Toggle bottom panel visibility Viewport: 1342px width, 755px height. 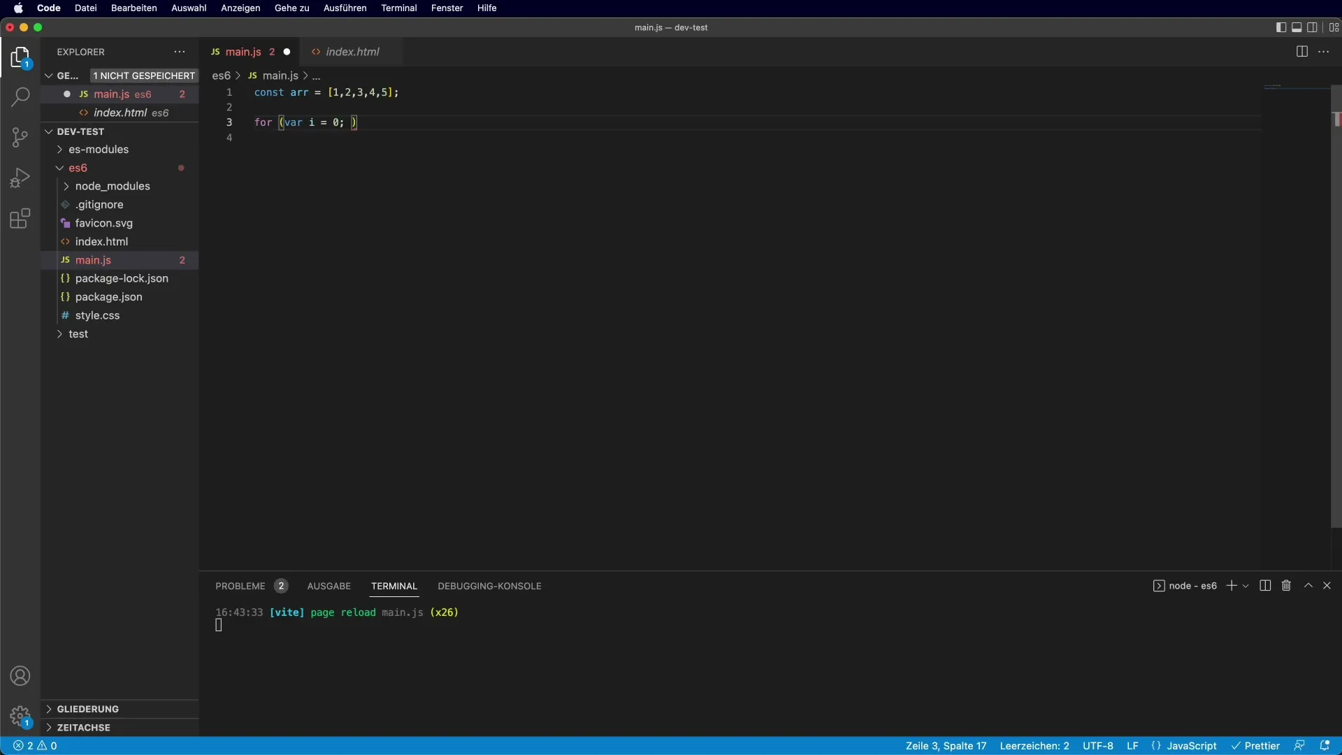tap(1297, 27)
